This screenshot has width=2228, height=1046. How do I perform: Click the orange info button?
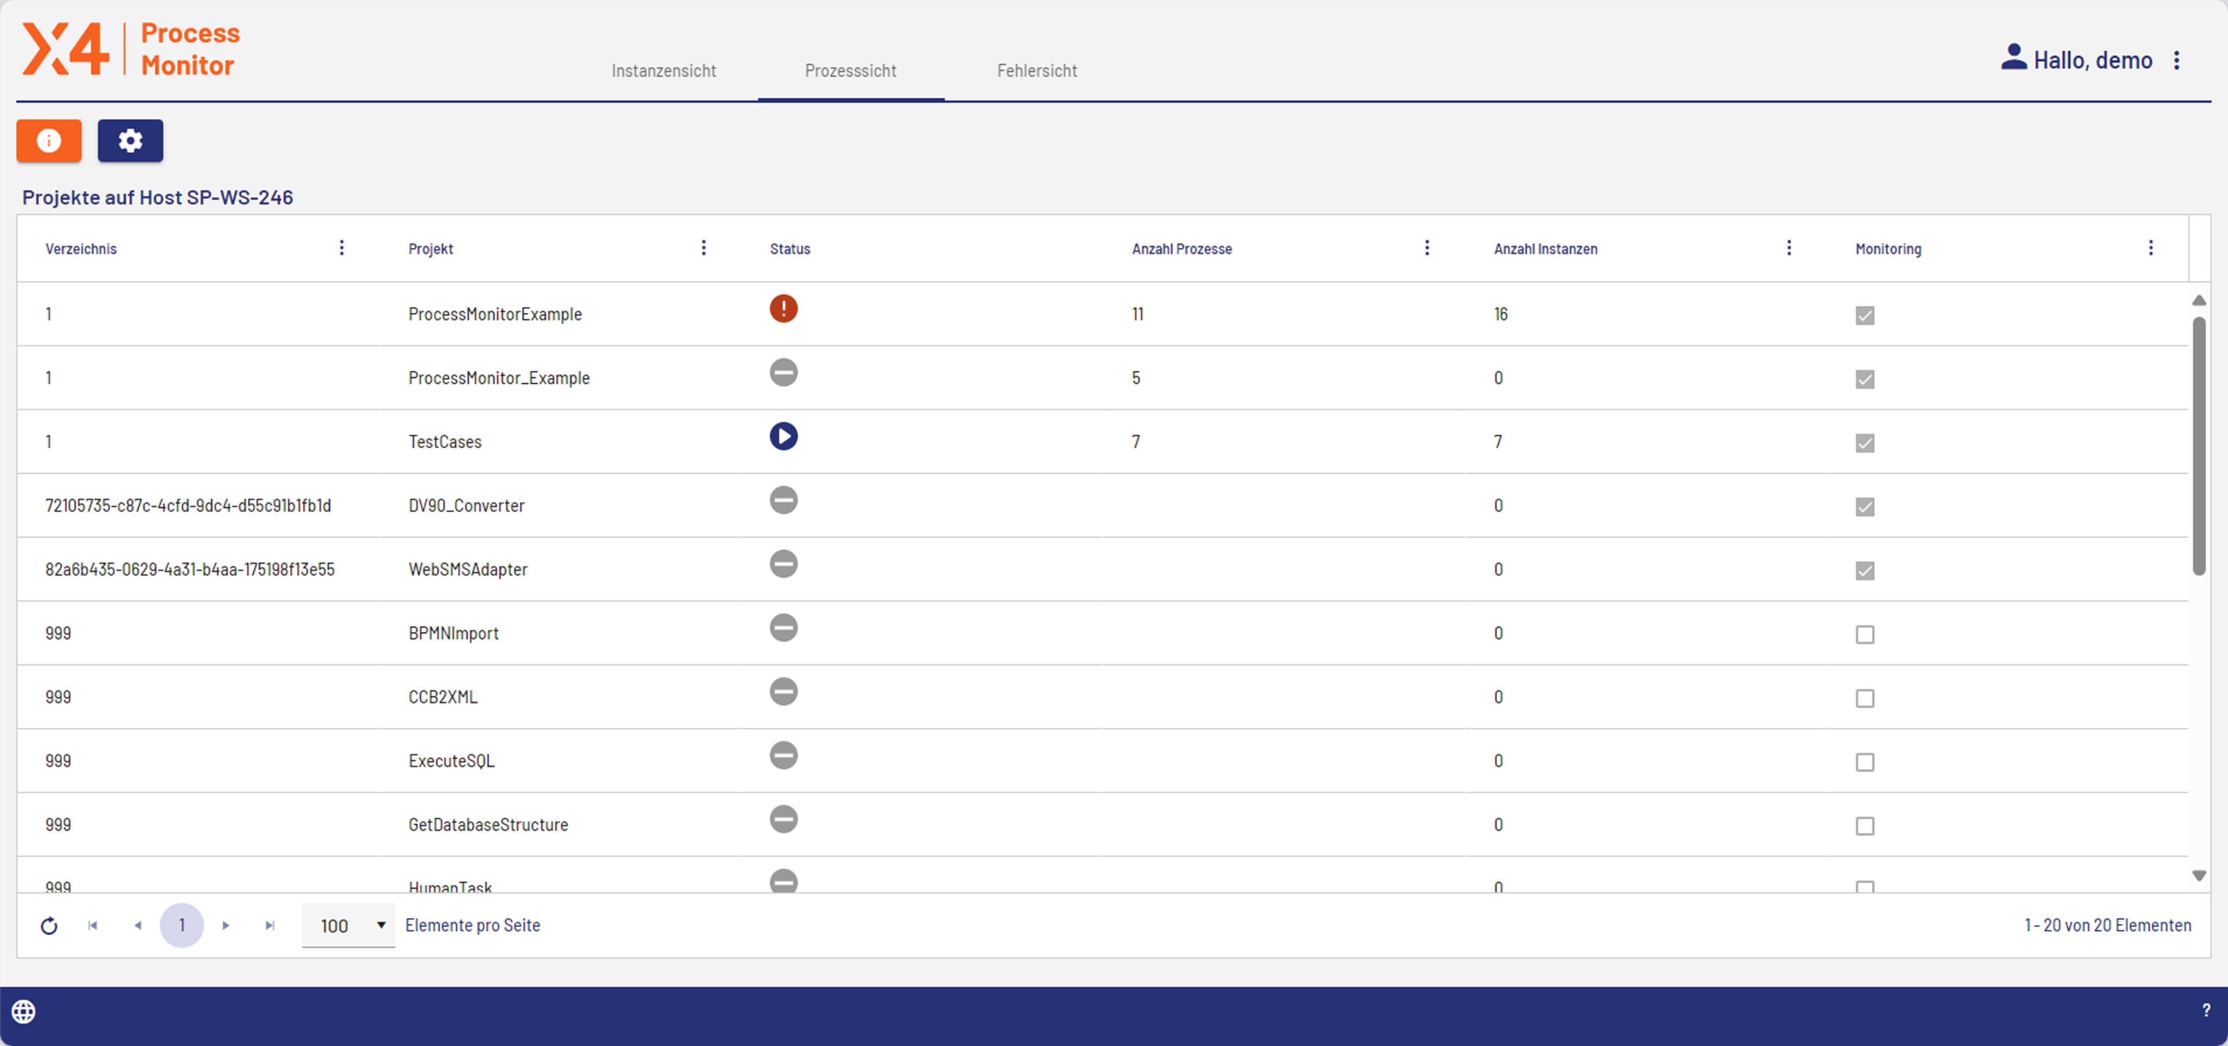click(48, 140)
